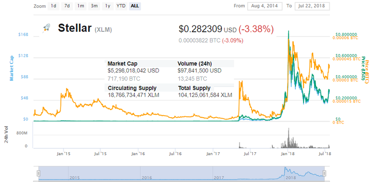Click the Stellar rocket logo icon
Image resolution: width=370 pixels, height=182 pixels.
tap(46, 28)
